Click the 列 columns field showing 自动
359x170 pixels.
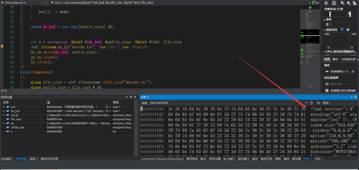[x=340, y=103]
